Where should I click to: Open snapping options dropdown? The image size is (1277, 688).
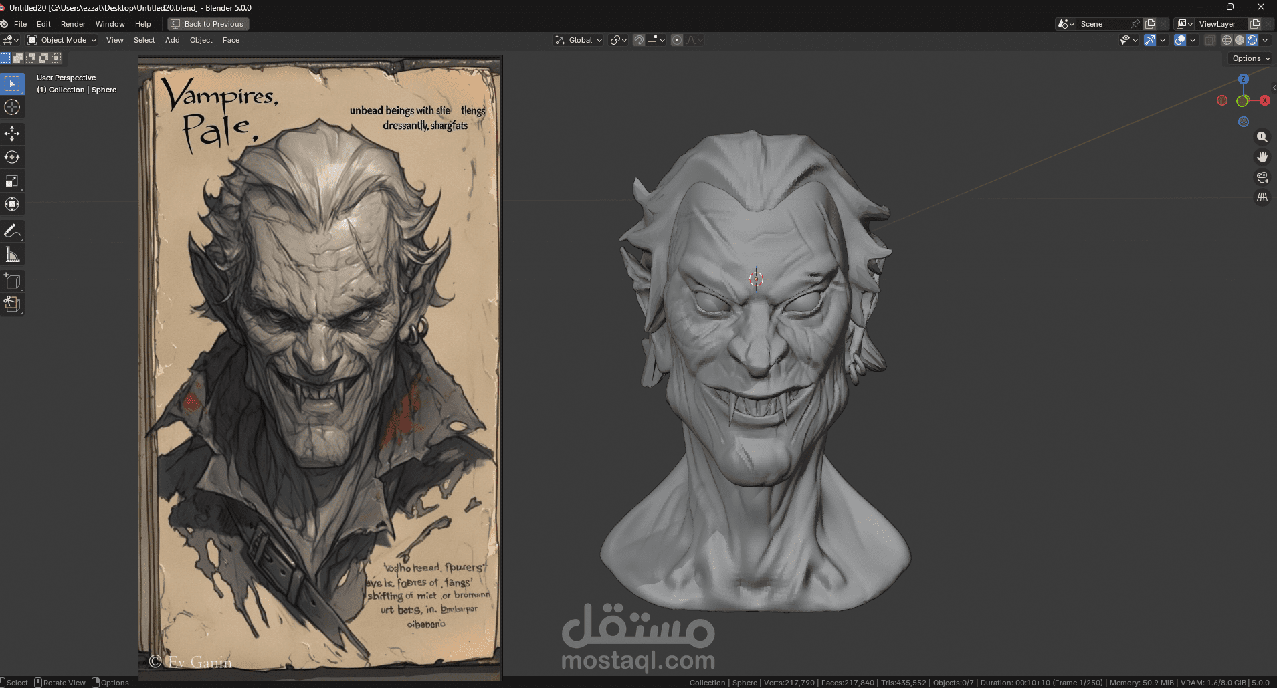click(656, 40)
